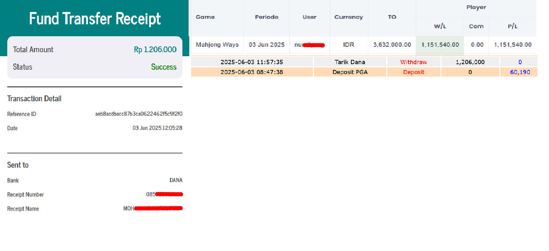Select the Bank label
549x251 pixels.
point(13,180)
